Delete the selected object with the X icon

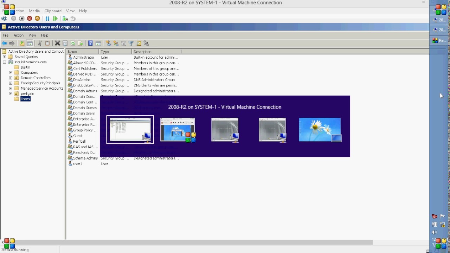coord(58,44)
